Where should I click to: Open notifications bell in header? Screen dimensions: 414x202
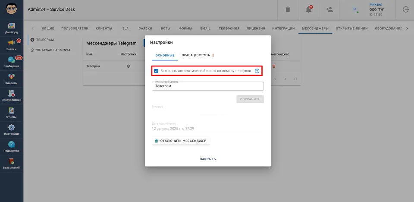308,9
